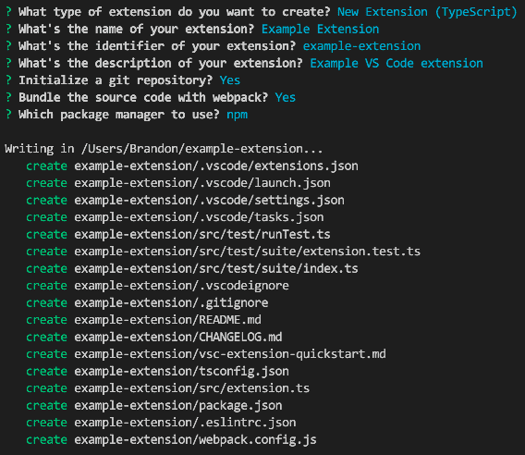Click the path 'example-extension/webpack.config.js'
Screen dimensions: 525x455
(x=196, y=439)
